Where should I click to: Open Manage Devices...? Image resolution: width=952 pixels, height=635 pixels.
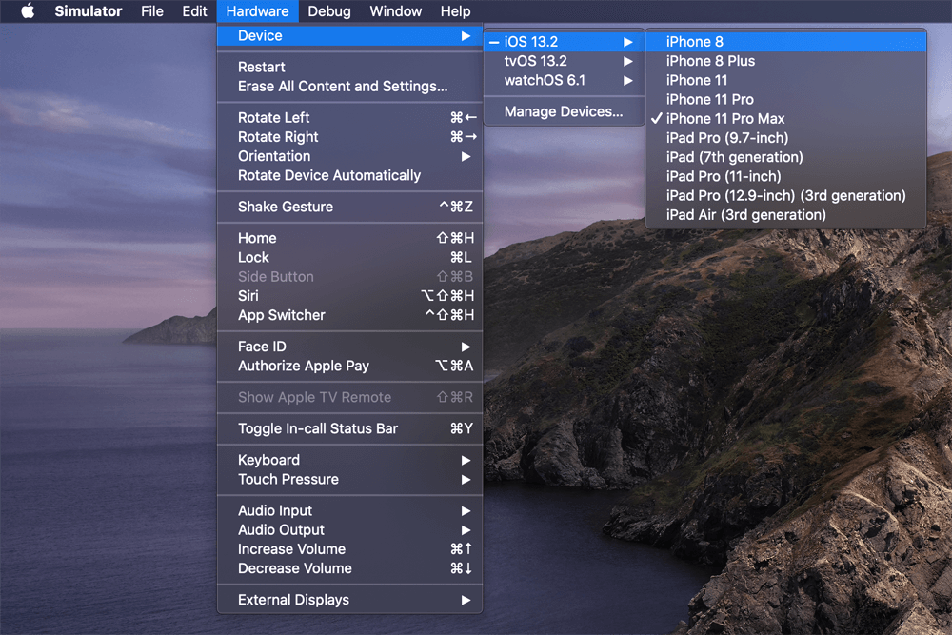564,111
